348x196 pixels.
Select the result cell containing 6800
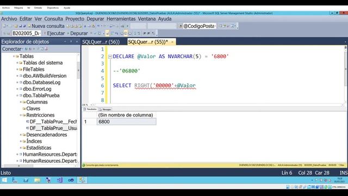[x=127, y=122]
